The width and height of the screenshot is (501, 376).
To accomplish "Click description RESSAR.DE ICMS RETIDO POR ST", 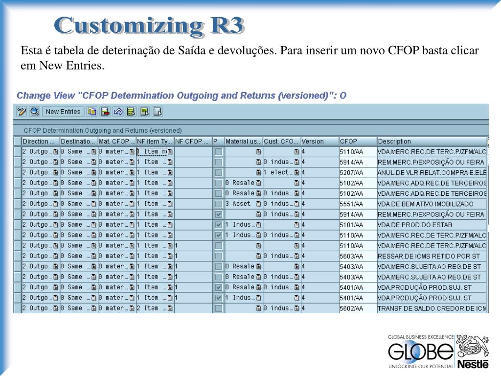I will [432, 256].
